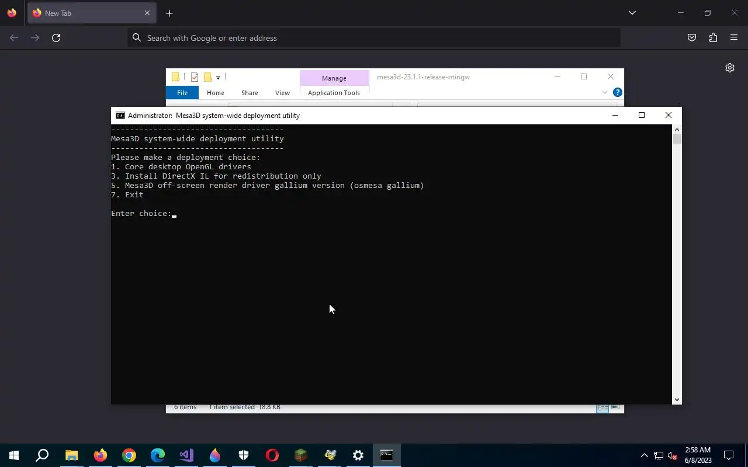Click the command prompt title bar icon
This screenshot has width=748, height=467.
pos(120,116)
